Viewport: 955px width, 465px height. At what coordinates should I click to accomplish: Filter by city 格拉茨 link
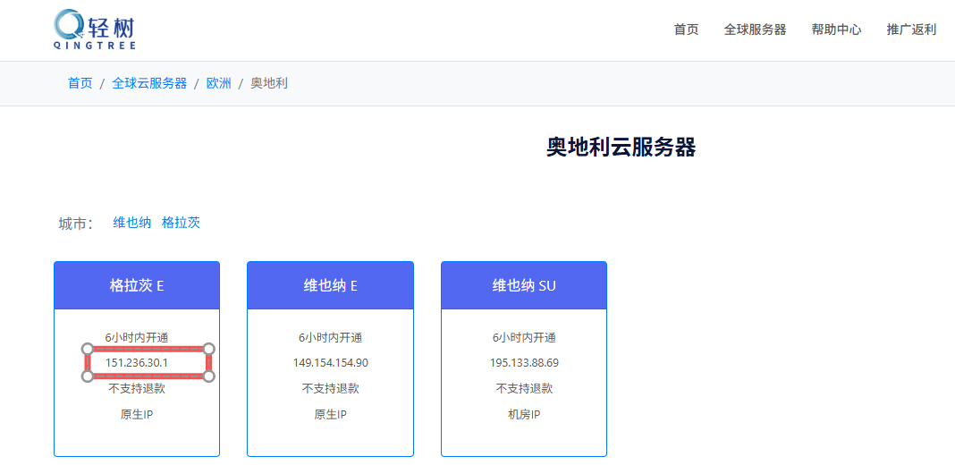tap(181, 223)
